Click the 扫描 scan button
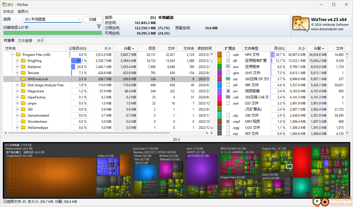This screenshot has height=207, width=353. (93, 19)
